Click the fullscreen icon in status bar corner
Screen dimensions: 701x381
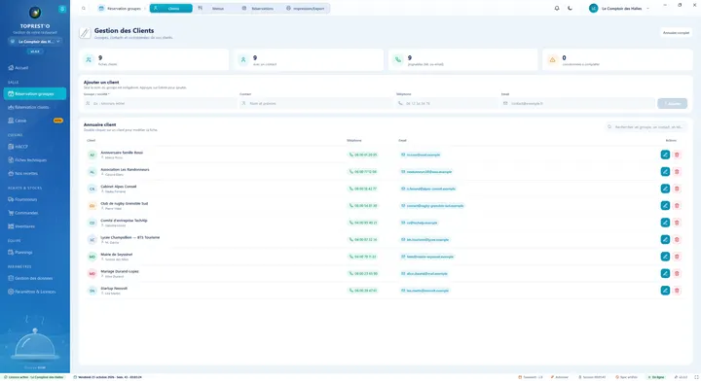pos(696,377)
